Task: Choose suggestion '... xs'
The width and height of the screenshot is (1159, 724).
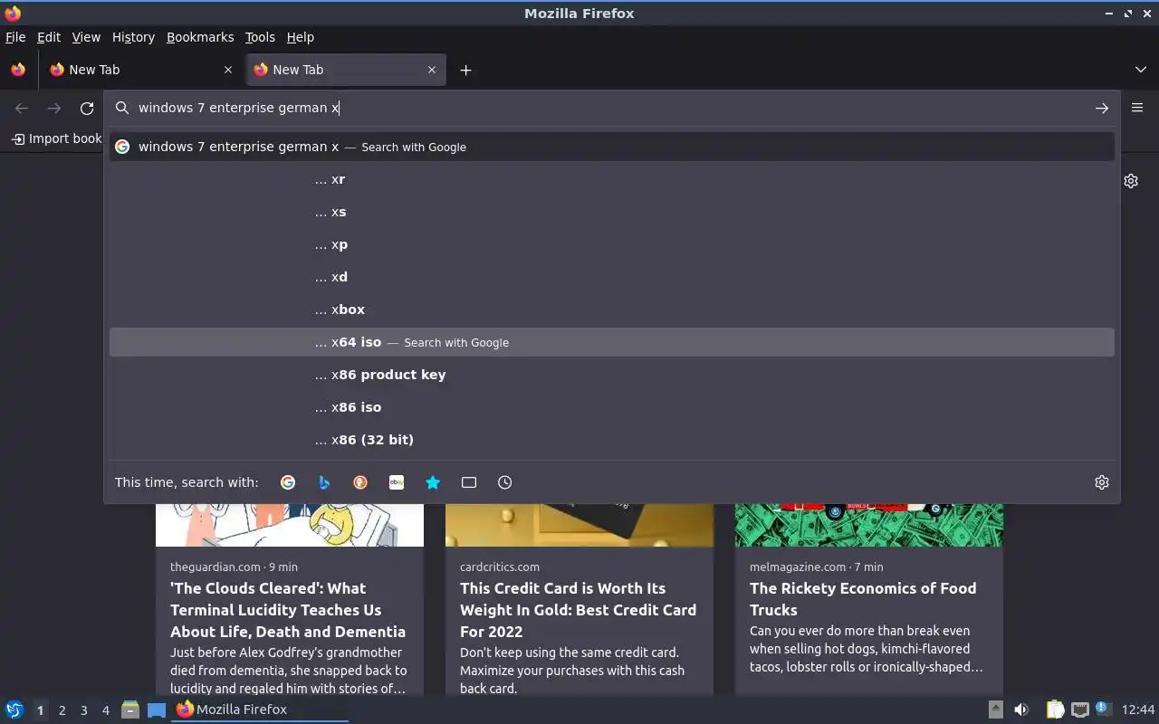Action: pyautogui.click(x=612, y=212)
